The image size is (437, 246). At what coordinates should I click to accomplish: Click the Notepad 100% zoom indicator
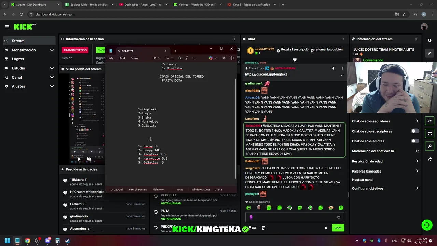point(180,189)
